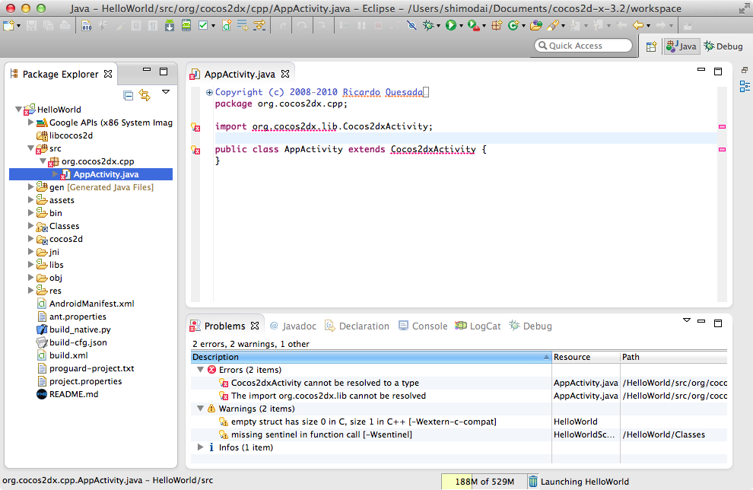Image resolution: width=753 pixels, height=490 pixels.
Task: Open the New wizard dropdown arrow
Action: 18,26
